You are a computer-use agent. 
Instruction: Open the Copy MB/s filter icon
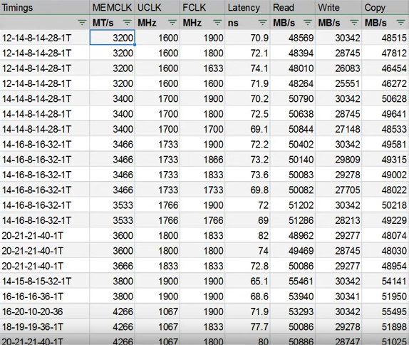[400, 23]
